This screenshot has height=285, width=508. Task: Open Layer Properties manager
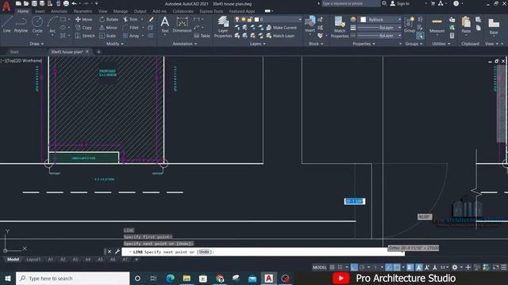pos(223,27)
